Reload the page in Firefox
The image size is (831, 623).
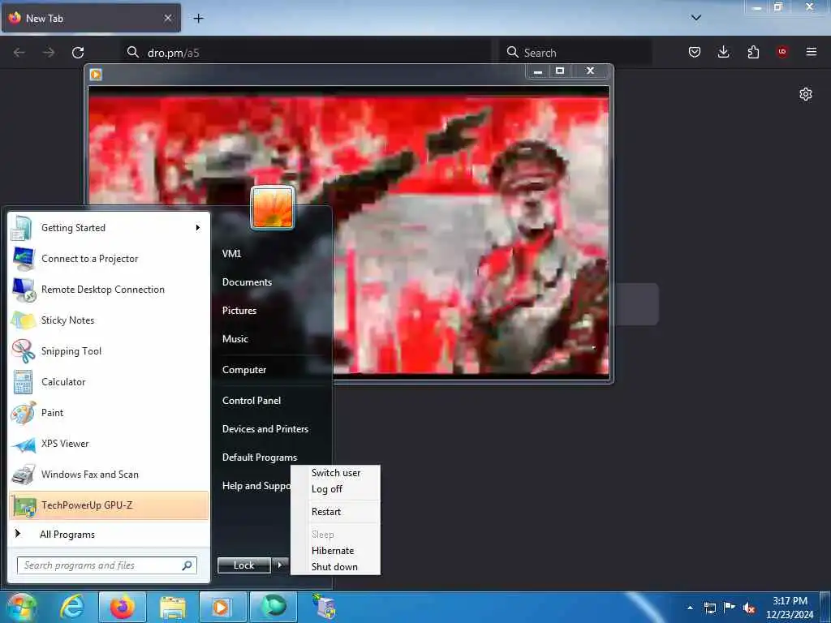78,53
